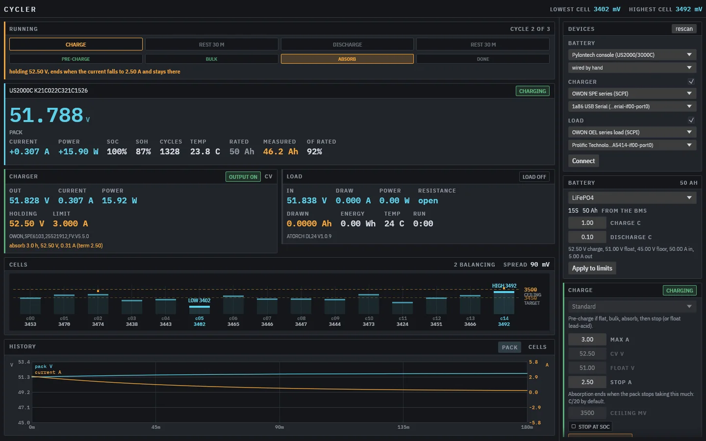Open the OWON OEL series load dropdown
Image resolution: width=706 pixels, height=441 pixels.
tap(632, 132)
